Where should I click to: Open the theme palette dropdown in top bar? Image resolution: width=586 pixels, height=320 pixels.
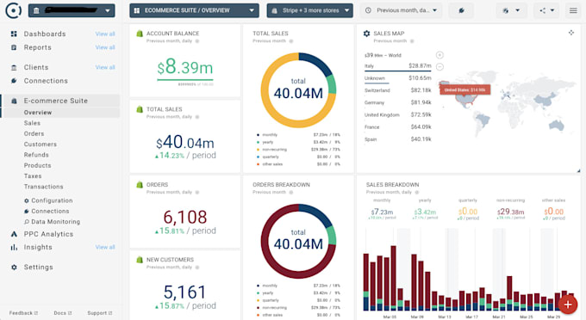tap(511, 10)
